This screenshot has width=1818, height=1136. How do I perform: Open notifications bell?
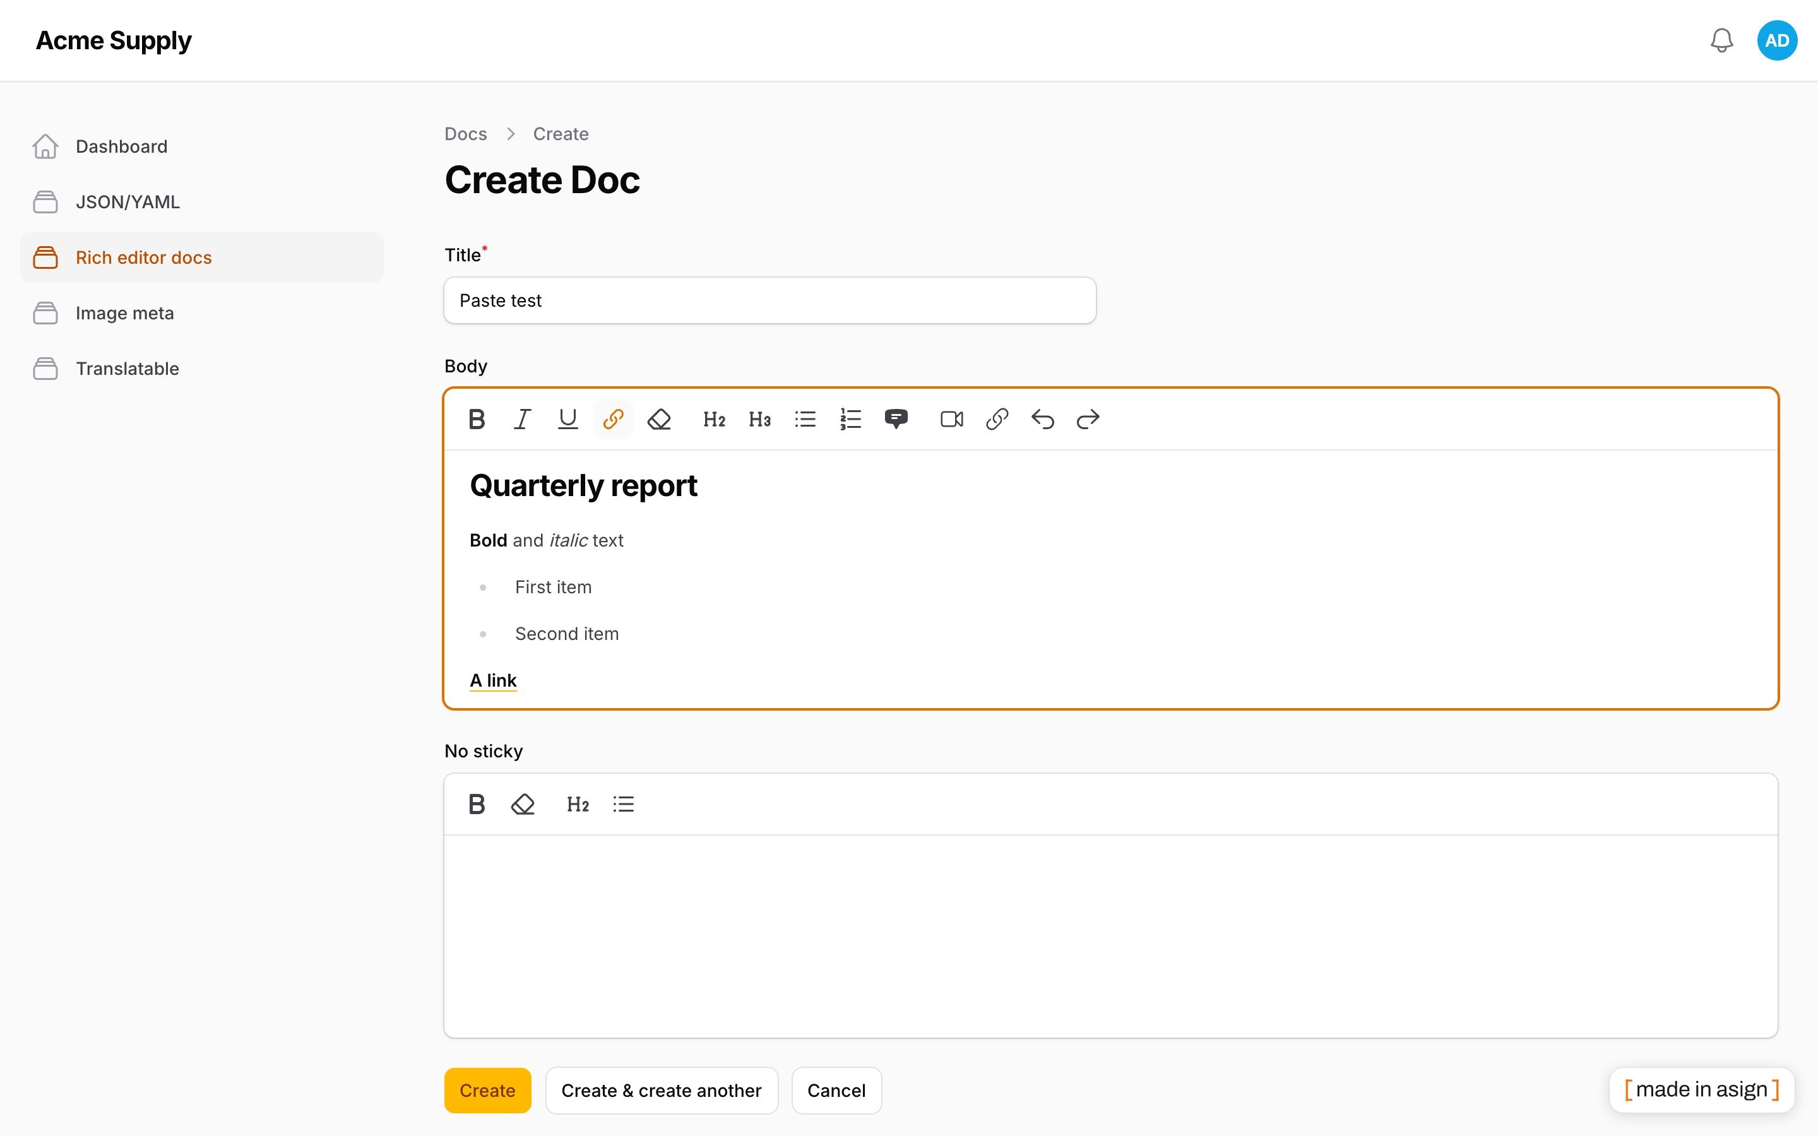[x=1722, y=40]
